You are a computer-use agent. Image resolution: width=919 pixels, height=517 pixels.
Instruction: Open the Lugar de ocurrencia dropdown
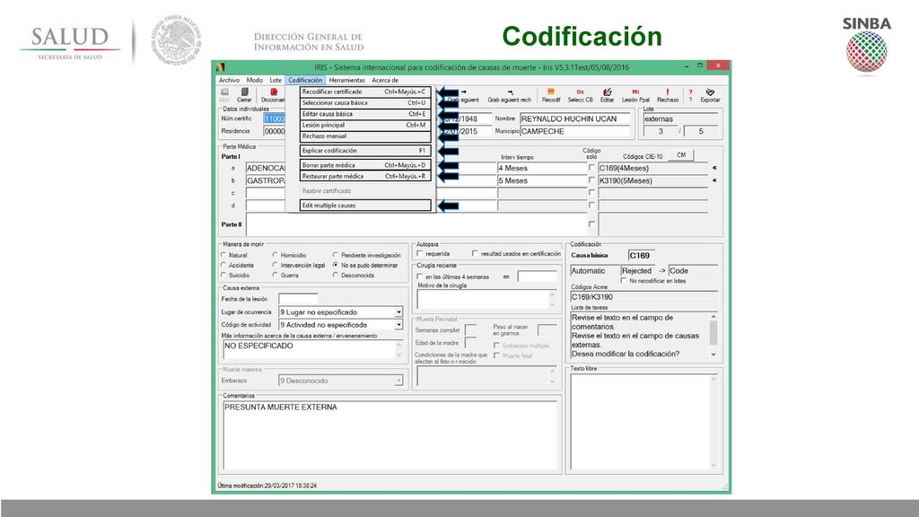(x=398, y=311)
